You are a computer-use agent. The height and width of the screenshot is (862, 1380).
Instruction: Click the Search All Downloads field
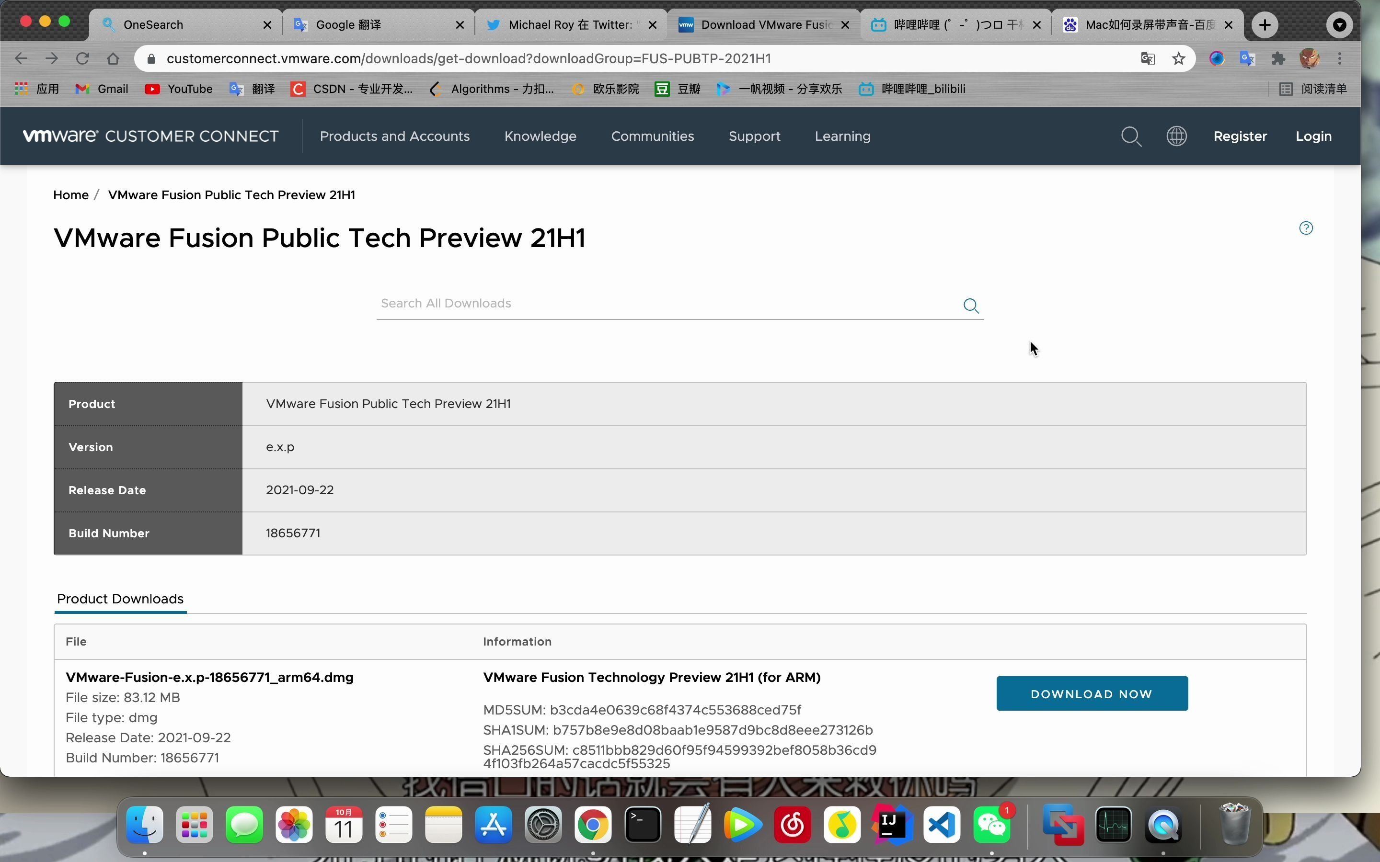[667, 304]
